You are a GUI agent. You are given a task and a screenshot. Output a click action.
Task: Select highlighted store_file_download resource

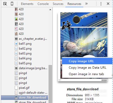25,98
